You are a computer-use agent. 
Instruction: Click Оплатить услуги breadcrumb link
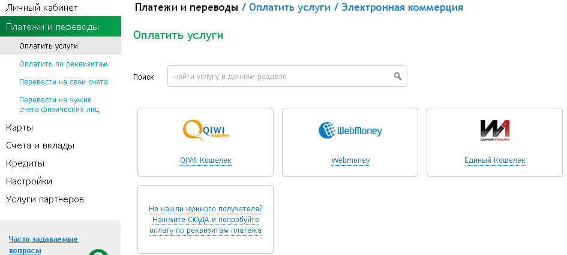pyautogui.click(x=290, y=7)
